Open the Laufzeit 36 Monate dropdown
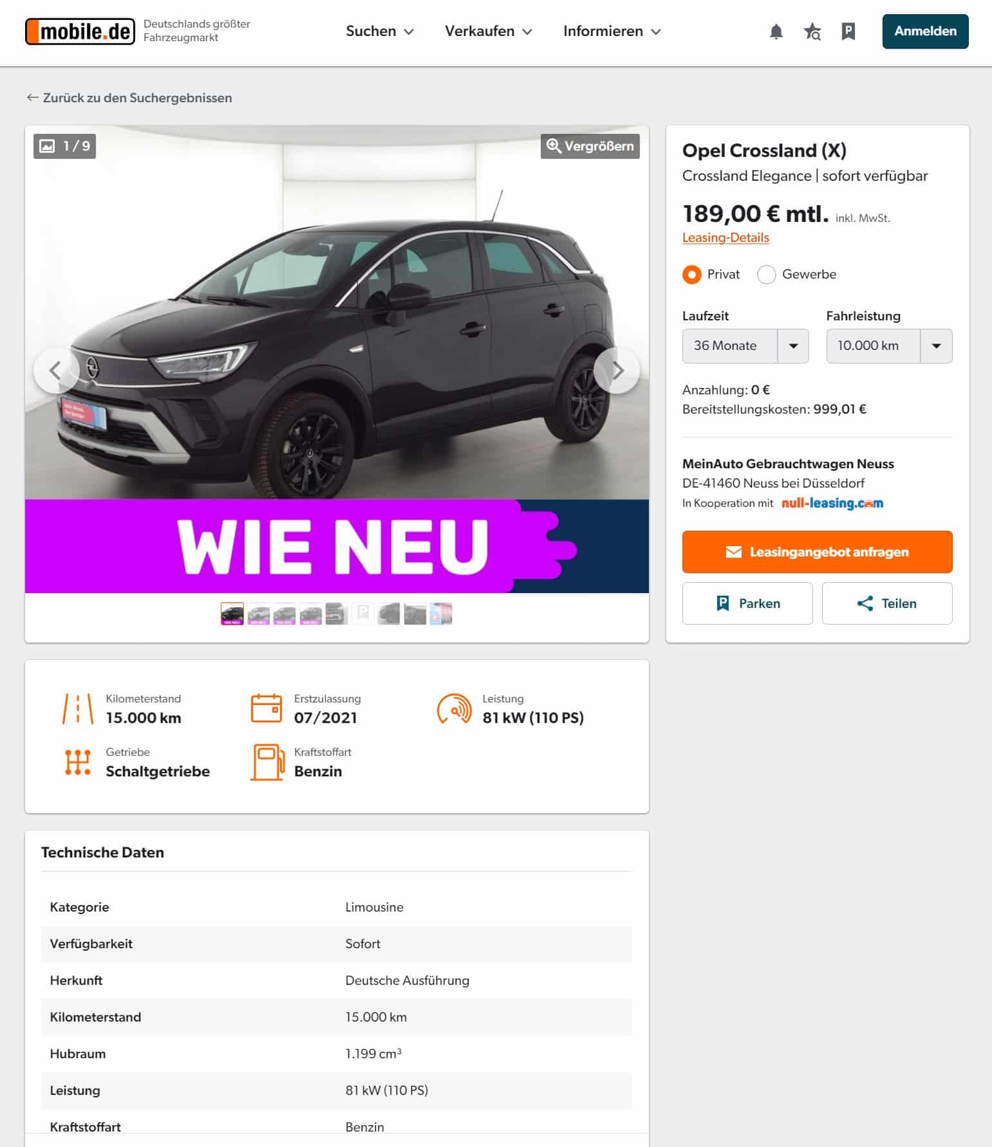Viewport: 992px width, 1147px height. [x=745, y=346]
